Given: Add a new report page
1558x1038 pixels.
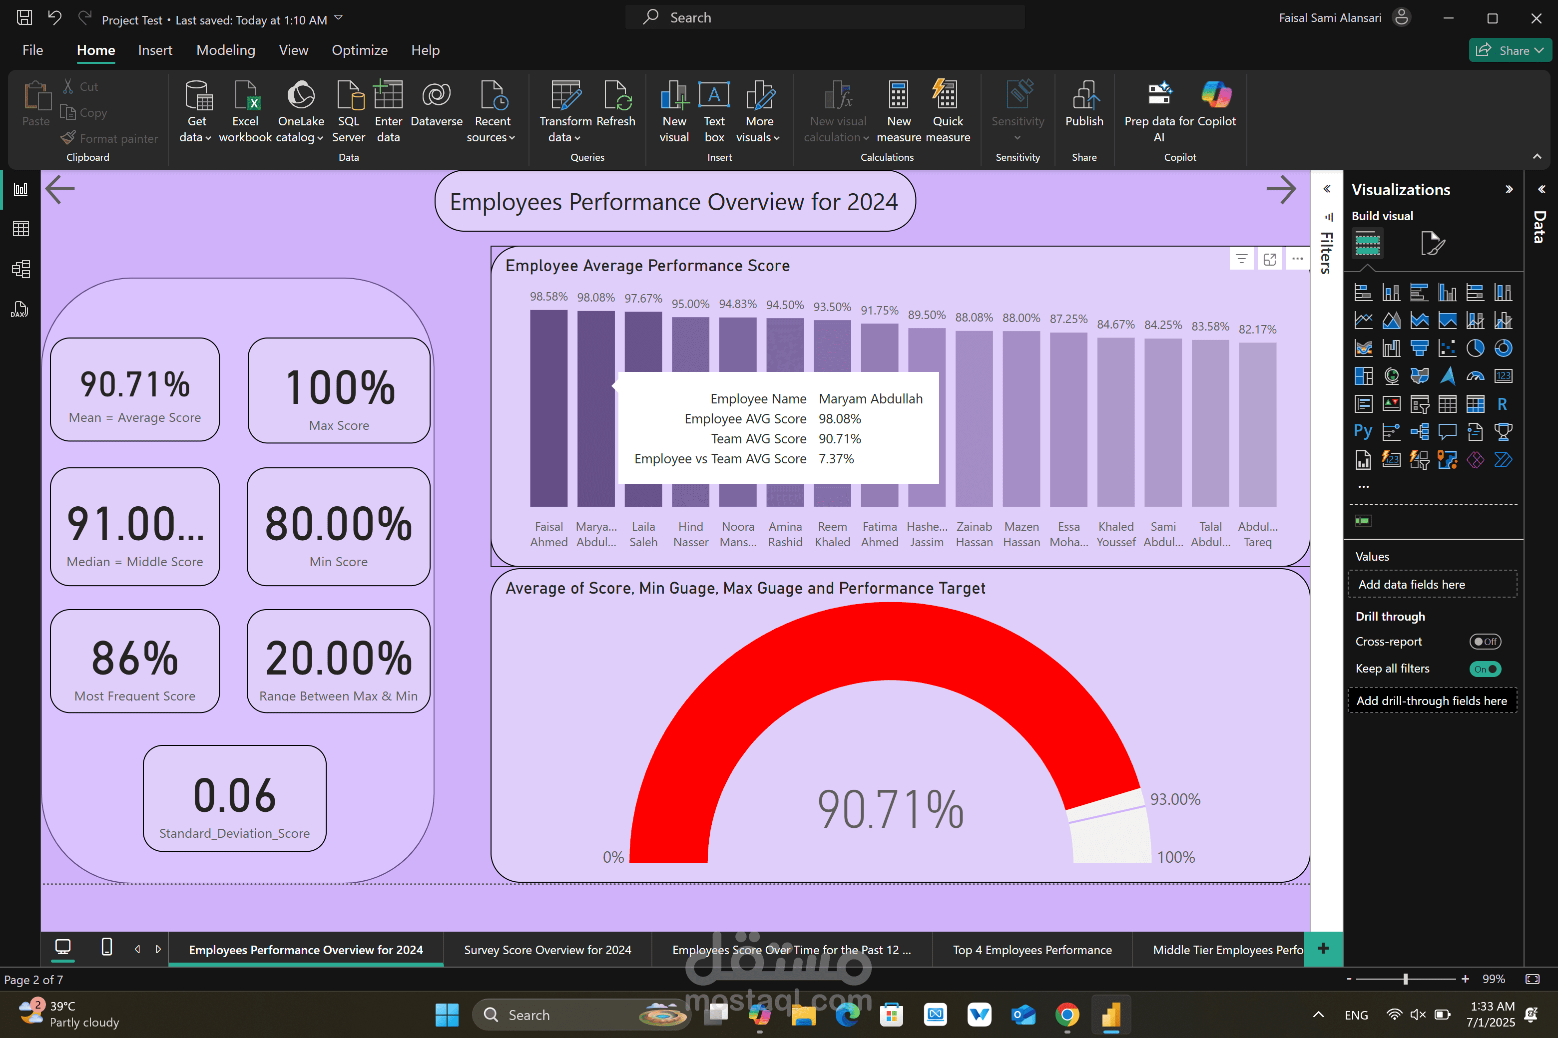Looking at the screenshot, I should pyautogui.click(x=1322, y=948).
